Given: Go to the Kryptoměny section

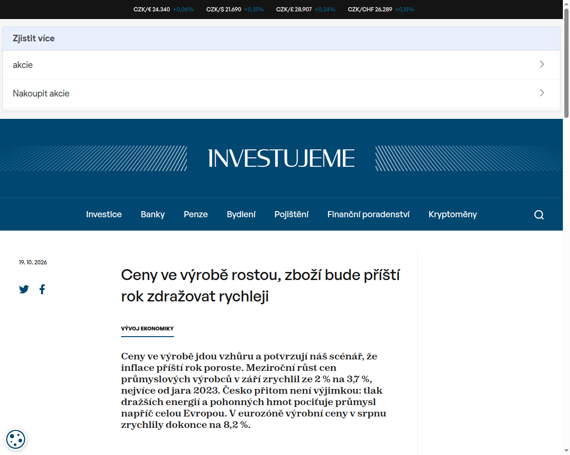Looking at the screenshot, I should [x=453, y=214].
